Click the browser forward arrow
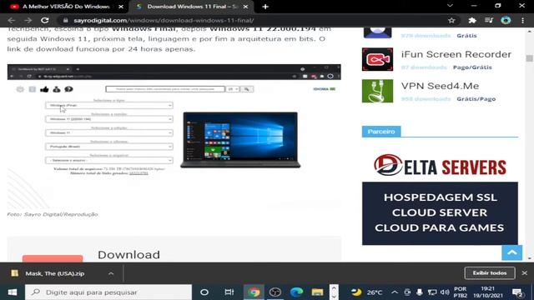Viewport: 534px width, 300px height. click(x=28, y=20)
